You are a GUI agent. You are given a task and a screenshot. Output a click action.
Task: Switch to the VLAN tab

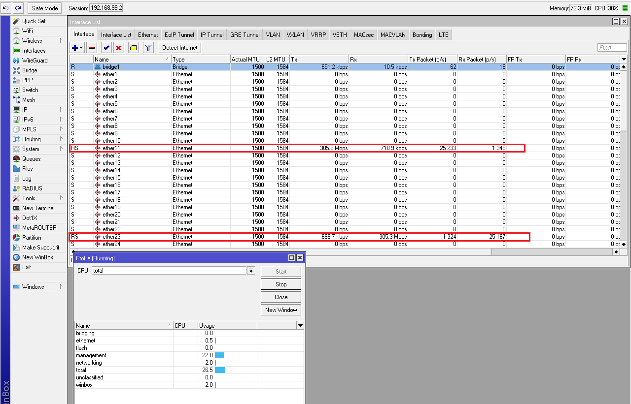tap(273, 34)
